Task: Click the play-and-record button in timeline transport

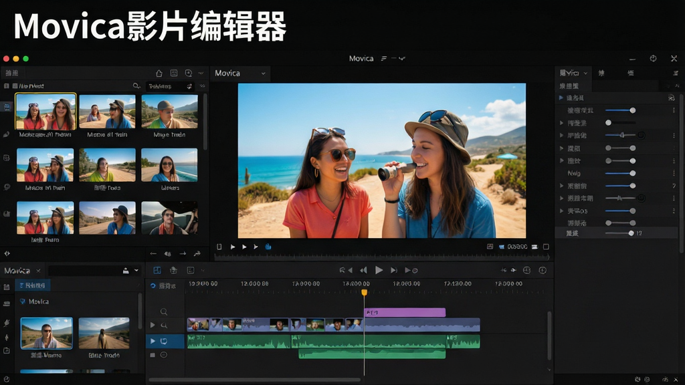Action: point(411,270)
